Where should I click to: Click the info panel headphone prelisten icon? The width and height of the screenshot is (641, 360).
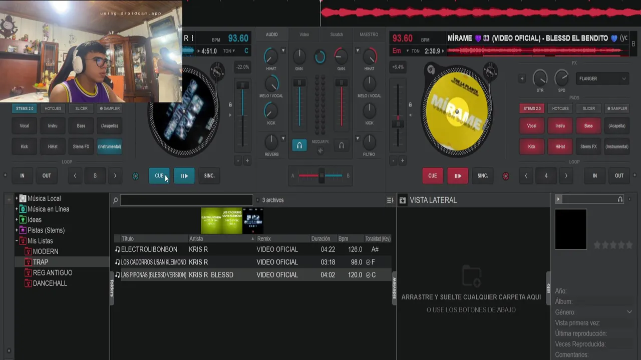tap(620, 199)
